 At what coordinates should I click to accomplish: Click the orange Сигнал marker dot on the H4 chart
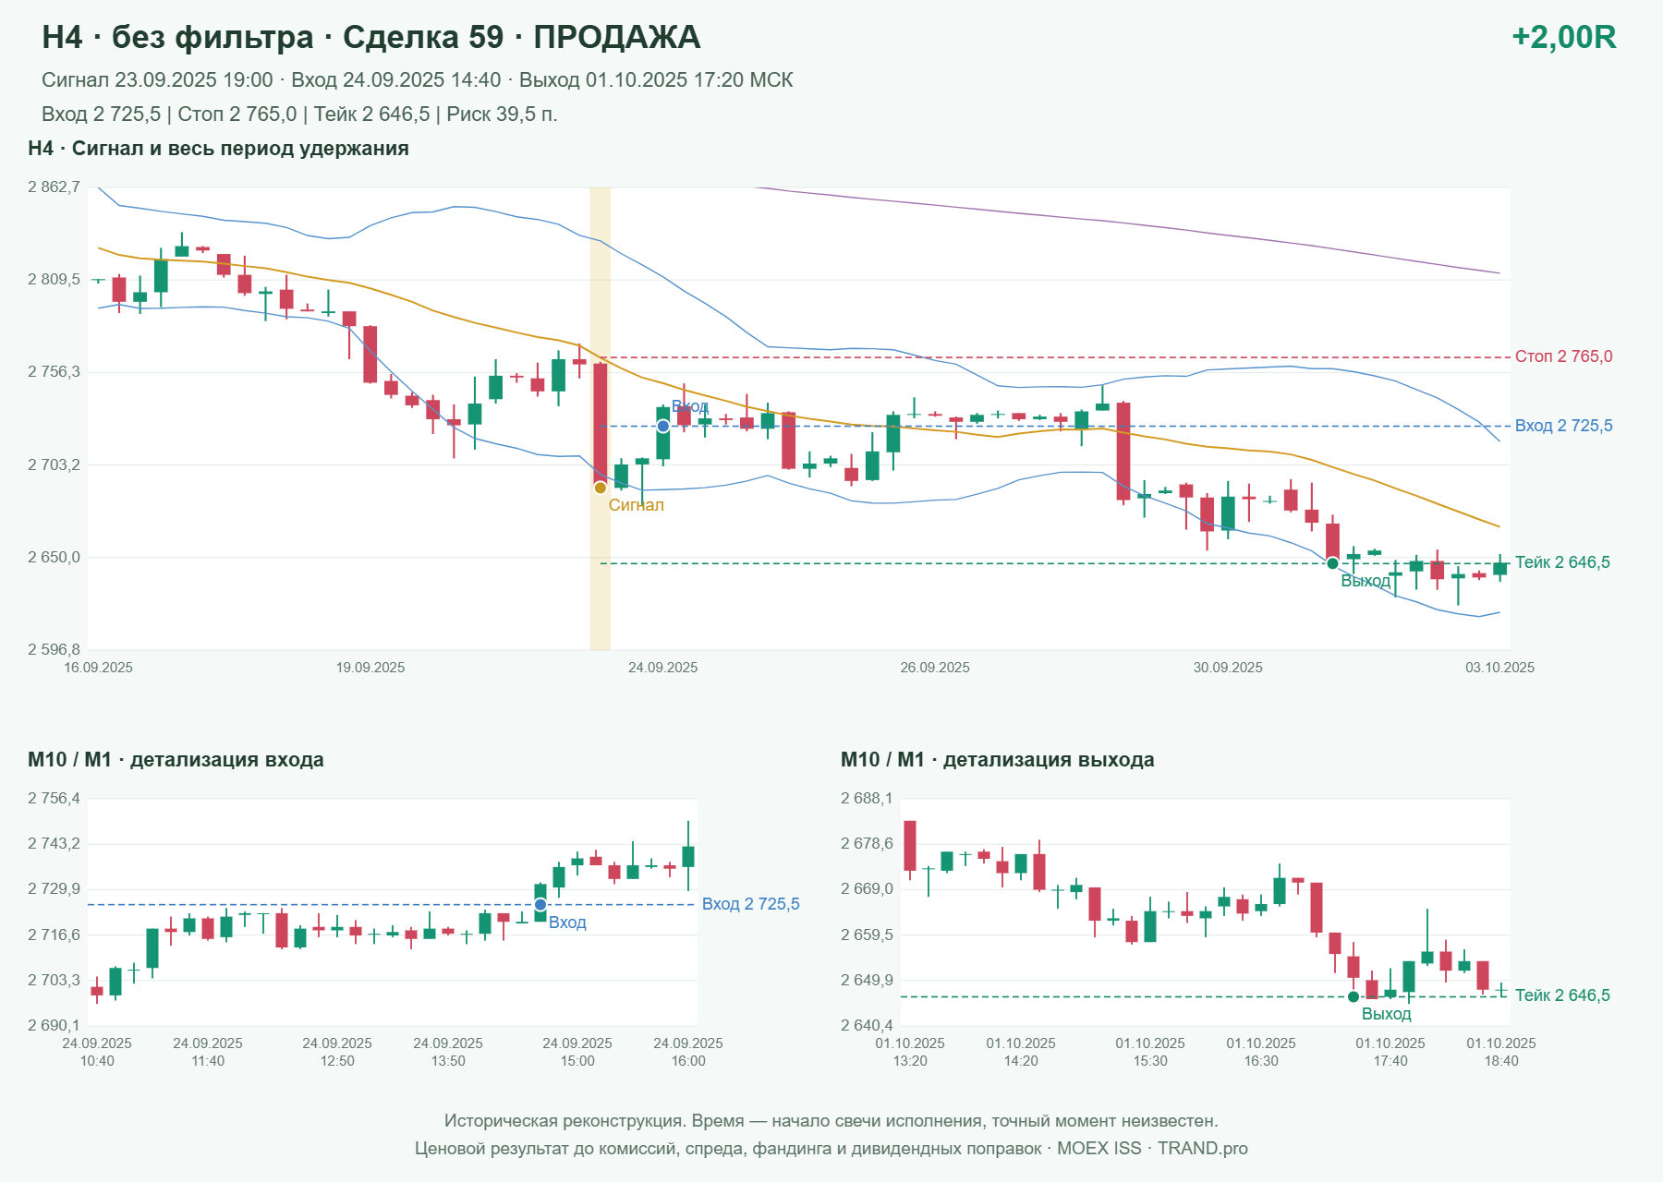coord(601,488)
